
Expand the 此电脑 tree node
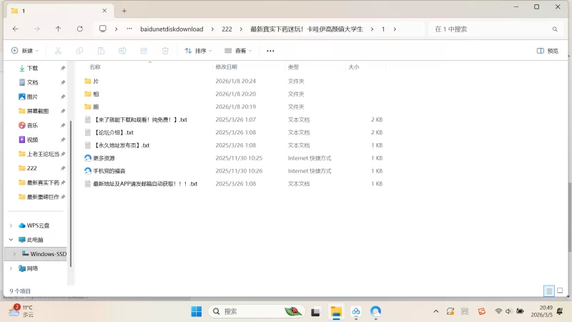click(11, 240)
